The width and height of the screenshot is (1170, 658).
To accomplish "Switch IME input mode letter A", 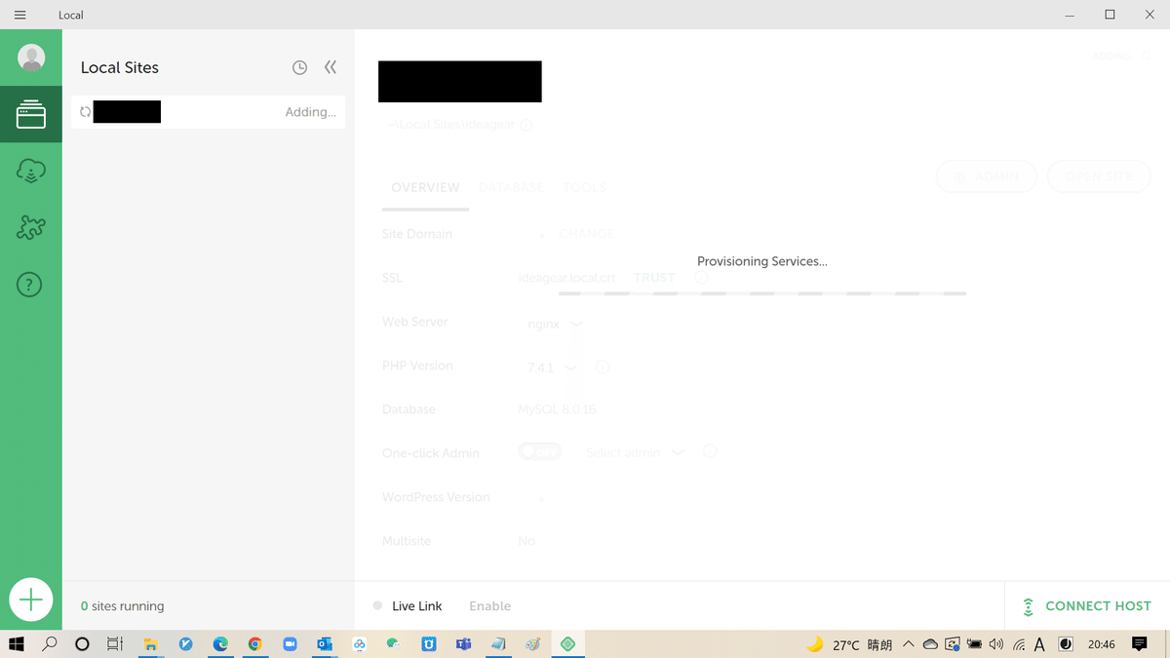I will click(x=1039, y=644).
